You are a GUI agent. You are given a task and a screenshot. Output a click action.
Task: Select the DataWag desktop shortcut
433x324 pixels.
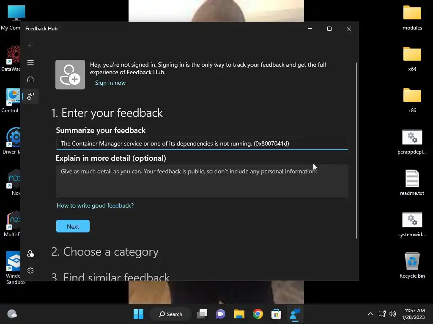tap(11, 58)
